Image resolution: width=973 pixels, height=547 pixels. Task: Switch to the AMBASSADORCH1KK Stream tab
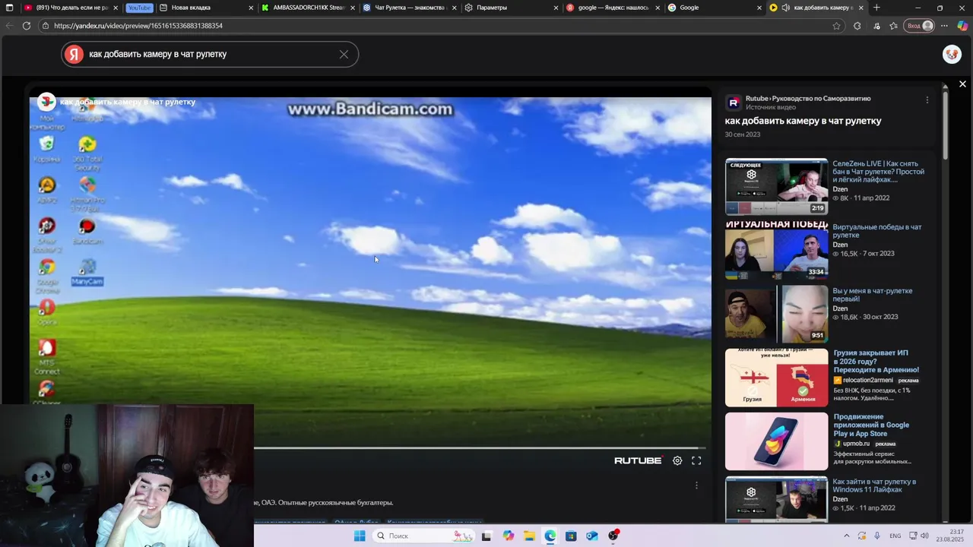pyautogui.click(x=308, y=8)
